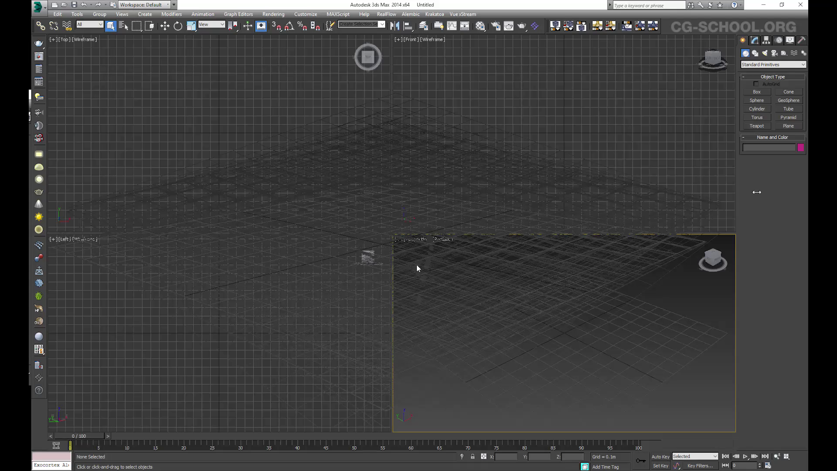The image size is (837, 471).
Task: Toggle the Auto Key button
Action: click(660, 457)
